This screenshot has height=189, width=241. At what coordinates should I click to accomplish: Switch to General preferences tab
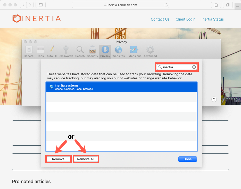[x=29, y=52]
